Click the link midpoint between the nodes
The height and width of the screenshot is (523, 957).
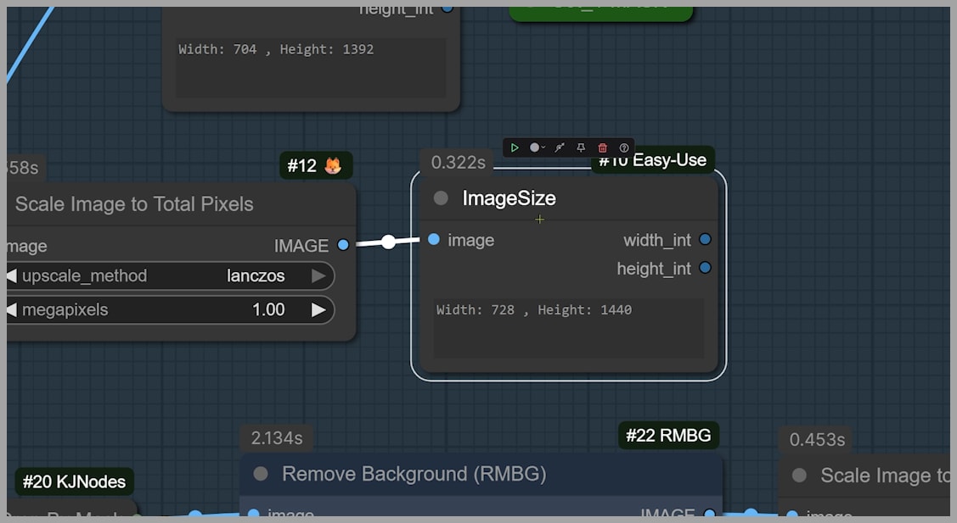(388, 242)
